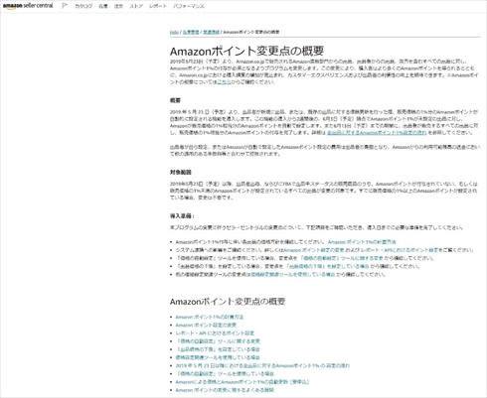Open the inline レポート・APIにおけるポイント設定 link in the second bullet
Viewport: 487px width, 398px height.
pyautogui.click(x=400, y=250)
